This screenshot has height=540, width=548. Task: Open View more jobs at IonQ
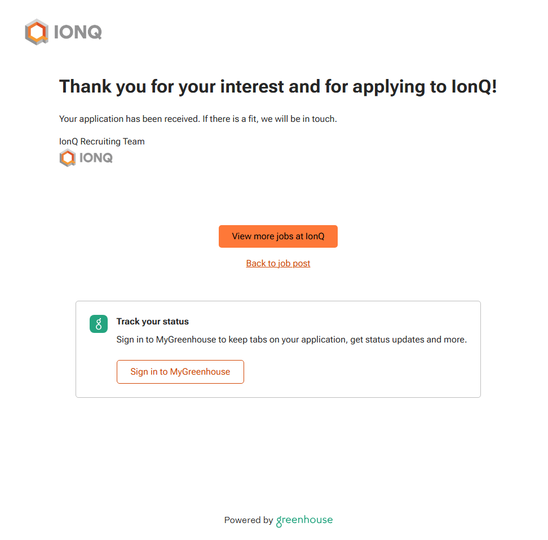point(278,236)
